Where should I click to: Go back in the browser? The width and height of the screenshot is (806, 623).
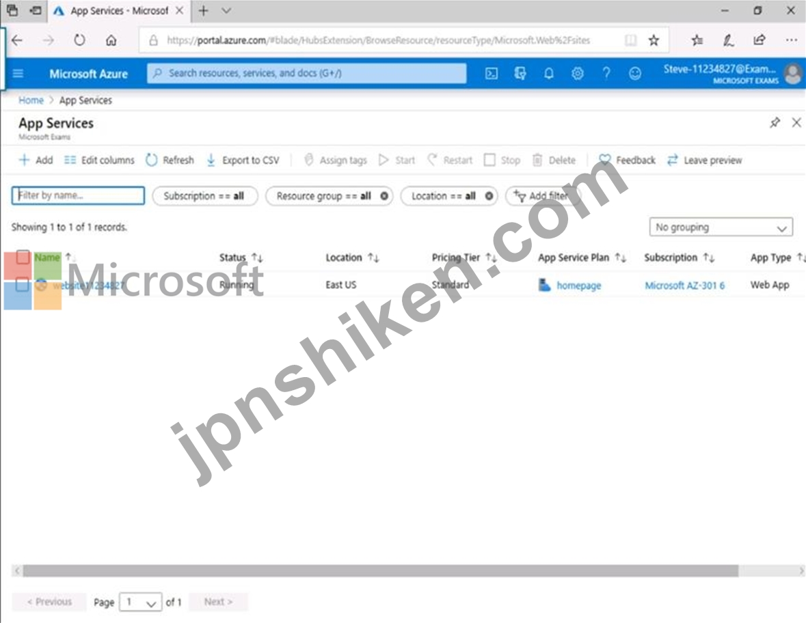(x=17, y=40)
